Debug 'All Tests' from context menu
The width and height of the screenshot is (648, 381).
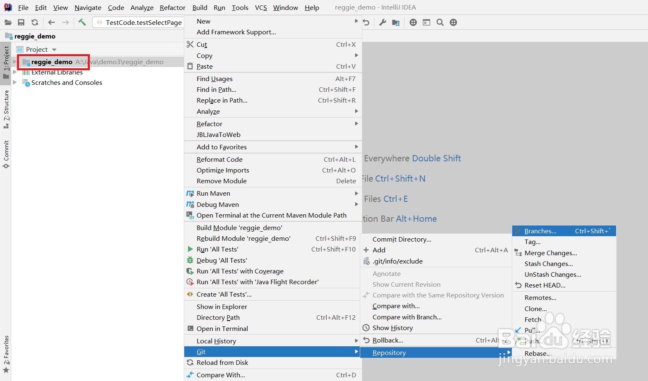(273, 260)
